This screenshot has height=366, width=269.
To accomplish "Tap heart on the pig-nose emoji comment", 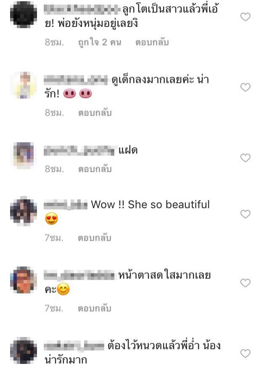I will tap(245, 88).
